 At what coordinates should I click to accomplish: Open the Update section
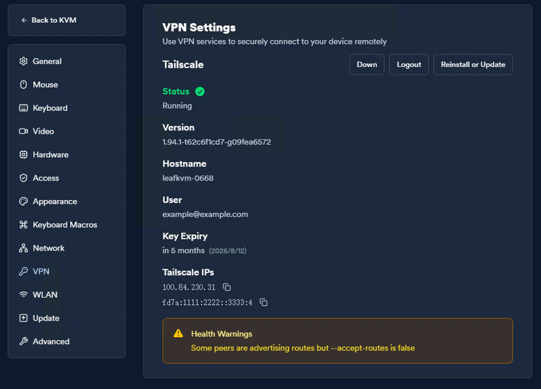46,318
